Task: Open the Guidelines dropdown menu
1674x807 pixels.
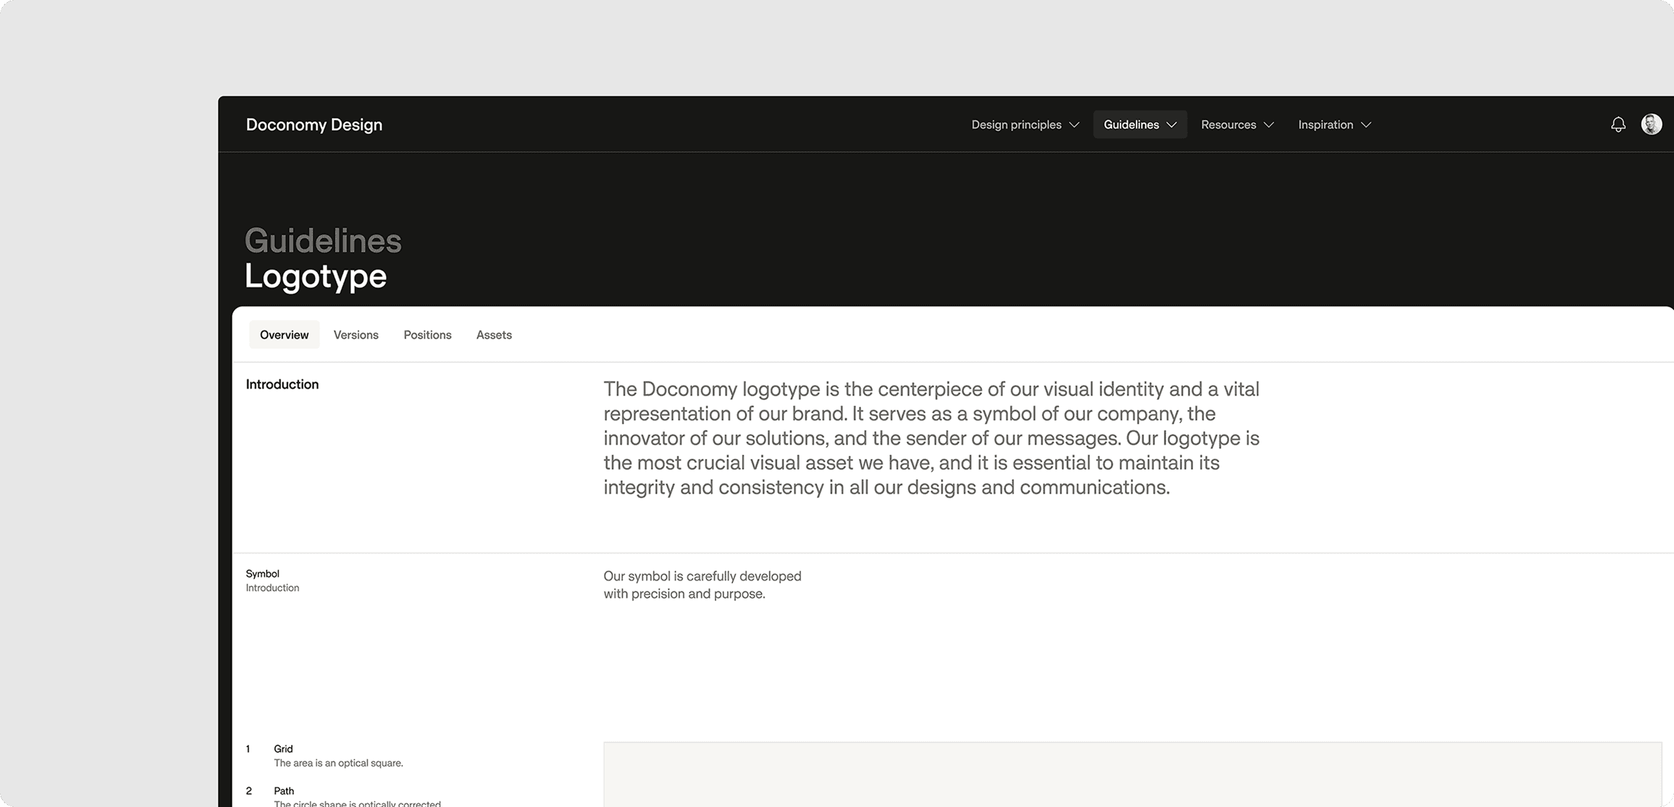Action: click(x=1131, y=125)
